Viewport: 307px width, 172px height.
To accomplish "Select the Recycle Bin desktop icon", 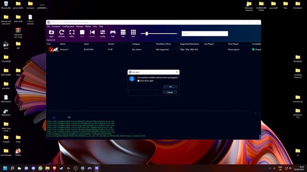I will [x=6, y=5].
